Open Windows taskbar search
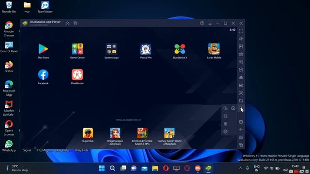This screenshot has height=174, width=310. (112, 168)
